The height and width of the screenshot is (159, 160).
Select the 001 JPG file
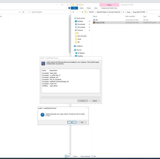(97, 20)
